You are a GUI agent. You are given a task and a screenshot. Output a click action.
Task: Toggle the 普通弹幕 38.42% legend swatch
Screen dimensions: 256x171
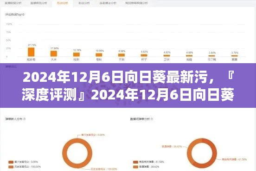[136, 167]
